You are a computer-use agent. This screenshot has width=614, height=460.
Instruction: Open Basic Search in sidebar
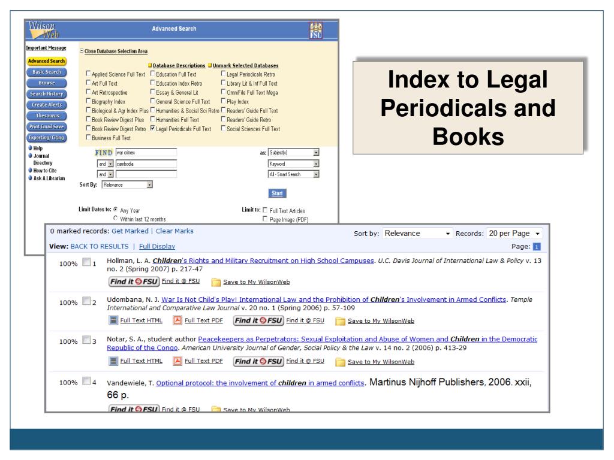(x=46, y=72)
